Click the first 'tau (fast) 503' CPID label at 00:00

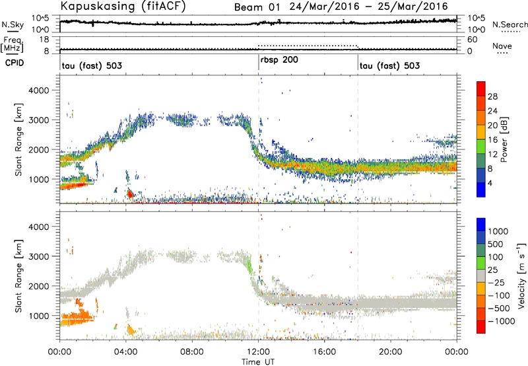tap(92, 65)
